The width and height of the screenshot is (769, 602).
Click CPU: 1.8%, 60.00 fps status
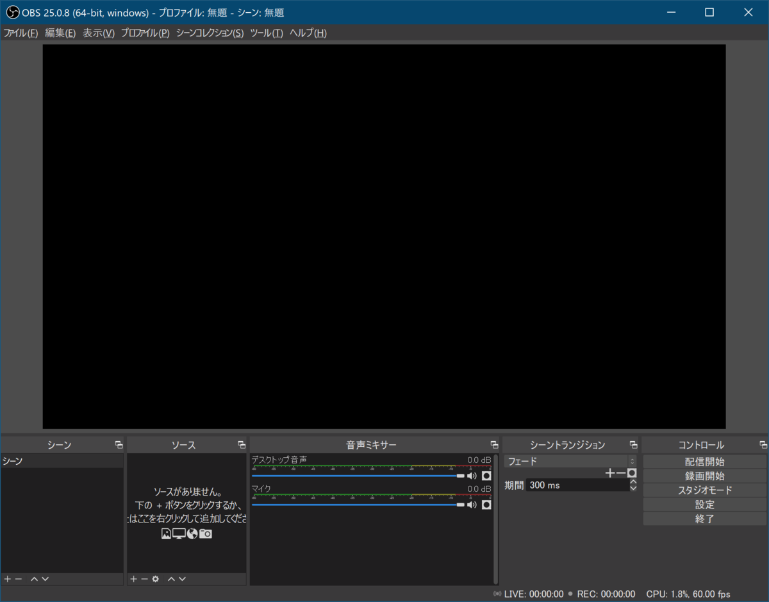point(688,594)
